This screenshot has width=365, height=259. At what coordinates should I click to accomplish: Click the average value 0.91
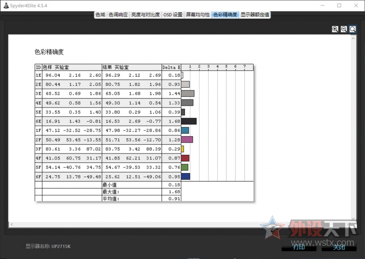[x=174, y=199]
